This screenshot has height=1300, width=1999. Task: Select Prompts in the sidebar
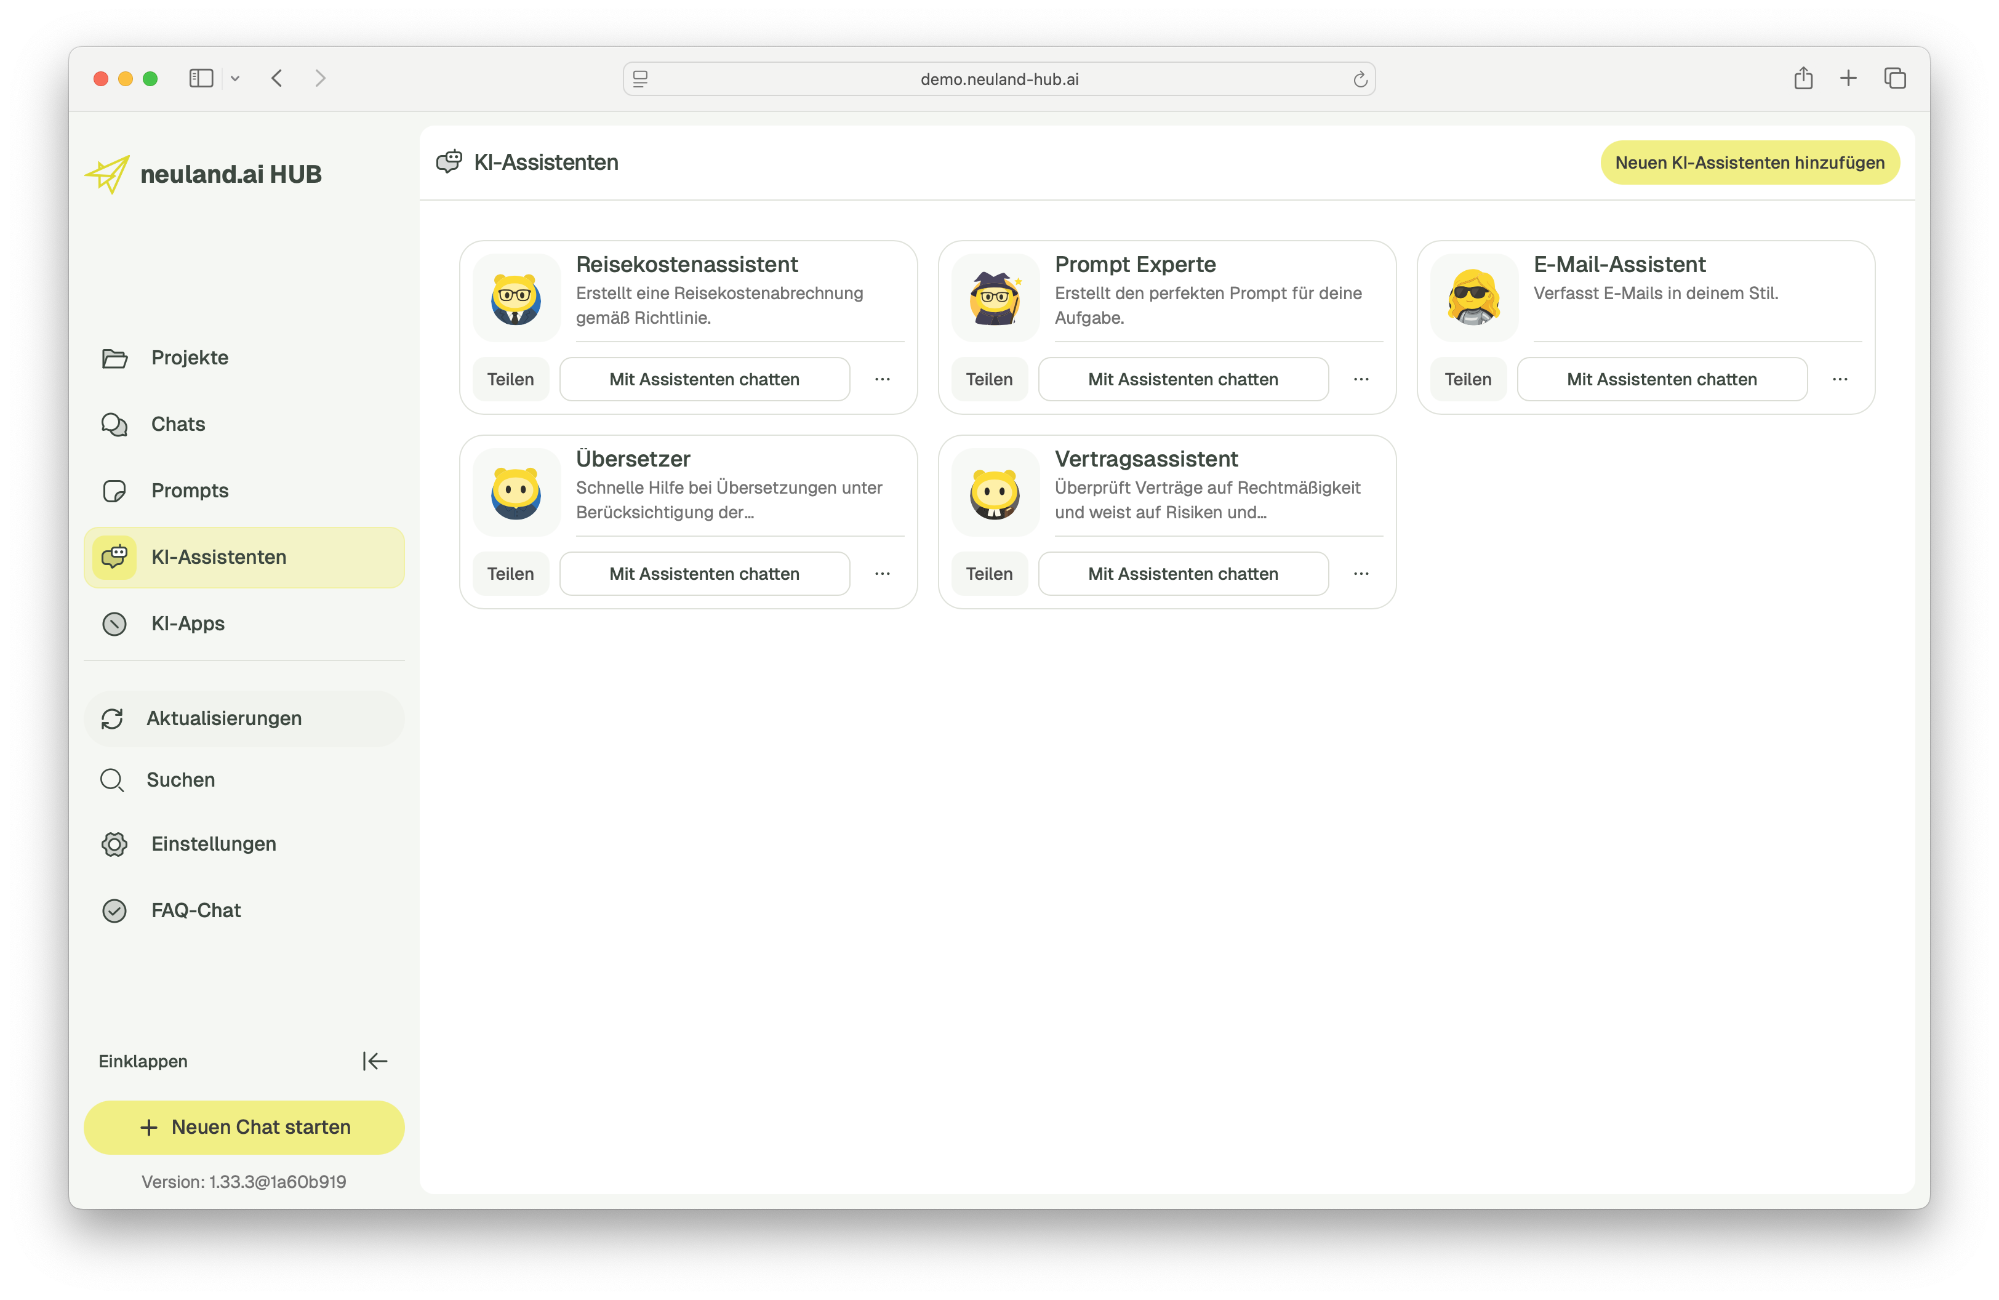[244, 491]
